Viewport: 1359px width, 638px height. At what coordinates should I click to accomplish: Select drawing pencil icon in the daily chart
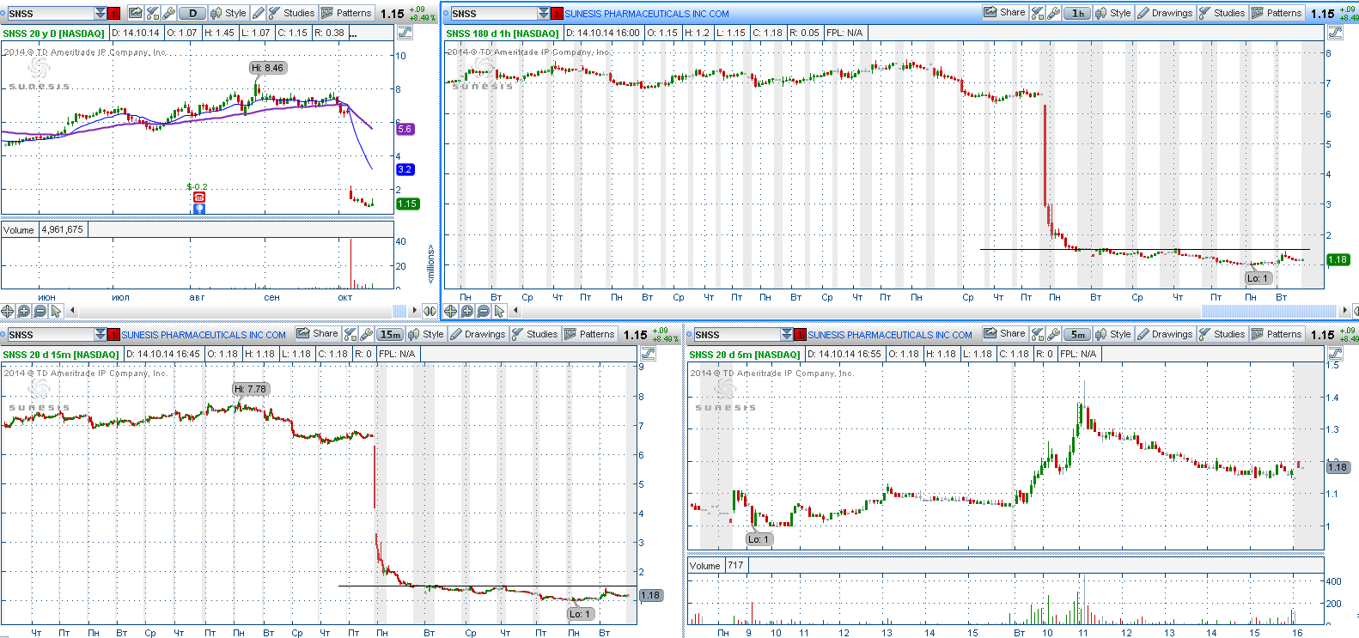[x=259, y=13]
